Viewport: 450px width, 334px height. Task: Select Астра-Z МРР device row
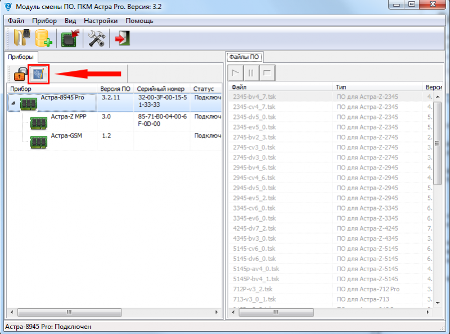[x=114, y=121]
